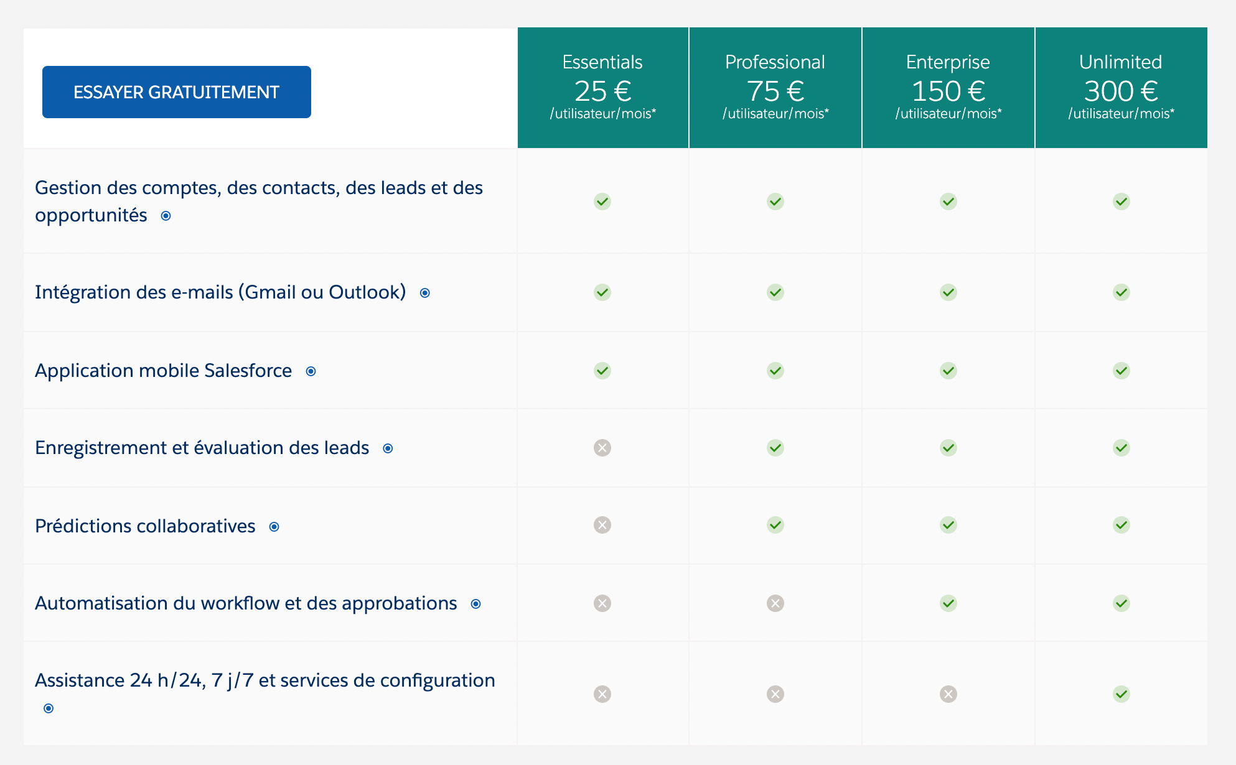Click Essentials checkmark for Gestion des comptes
This screenshot has width=1236, height=765.
(602, 202)
